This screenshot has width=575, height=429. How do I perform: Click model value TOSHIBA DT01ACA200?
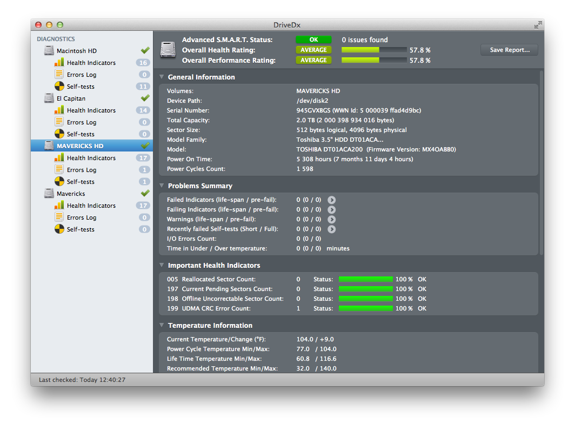(329, 149)
